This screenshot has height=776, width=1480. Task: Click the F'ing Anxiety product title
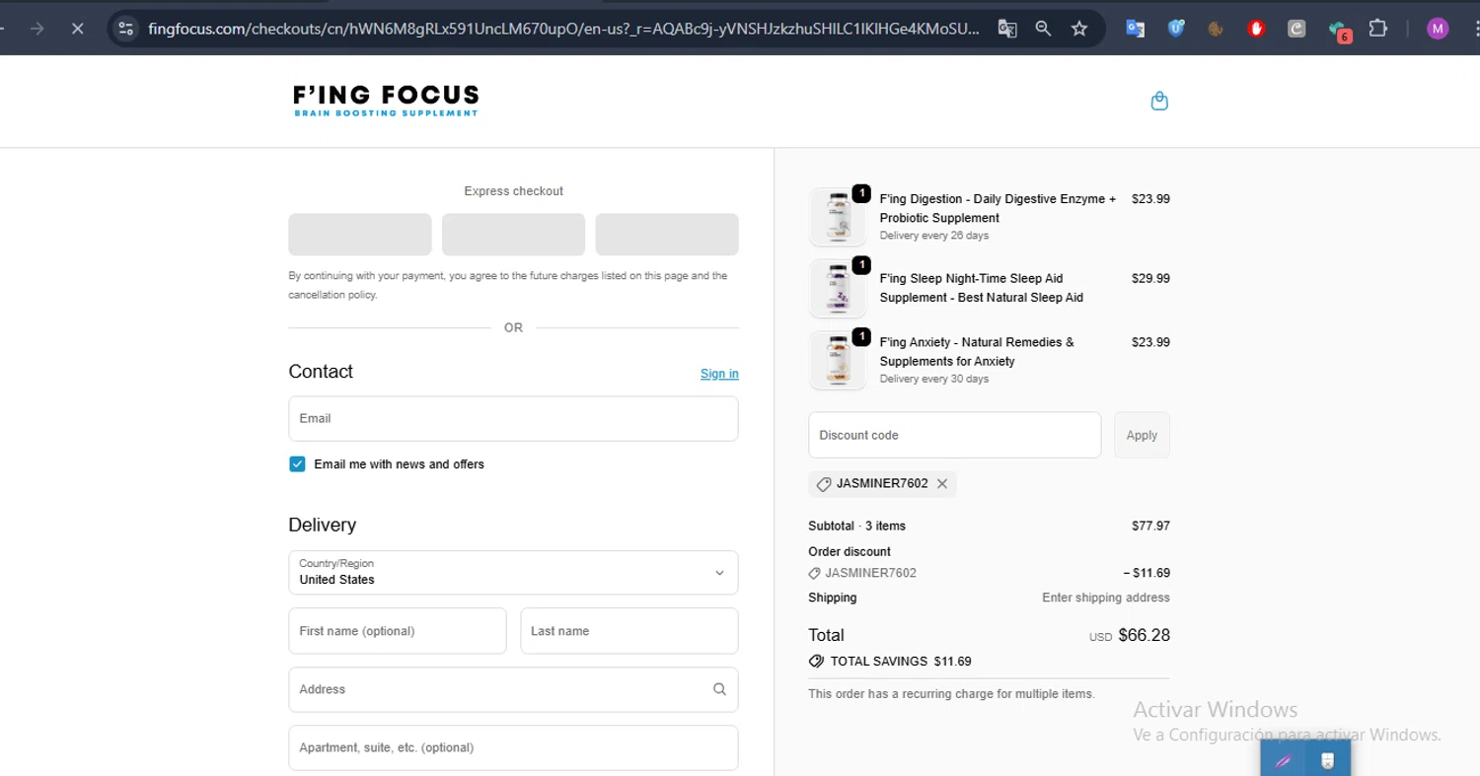click(x=977, y=352)
